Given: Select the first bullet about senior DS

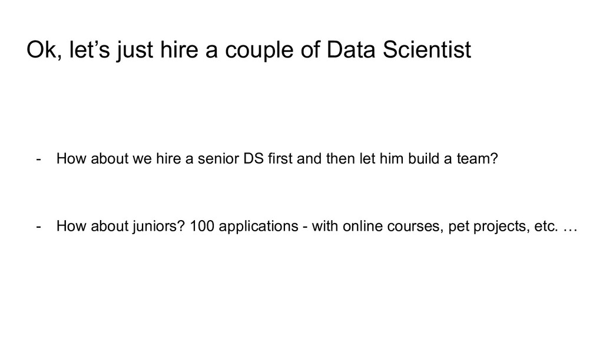Looking at the screenshot, I should (277, 158).
